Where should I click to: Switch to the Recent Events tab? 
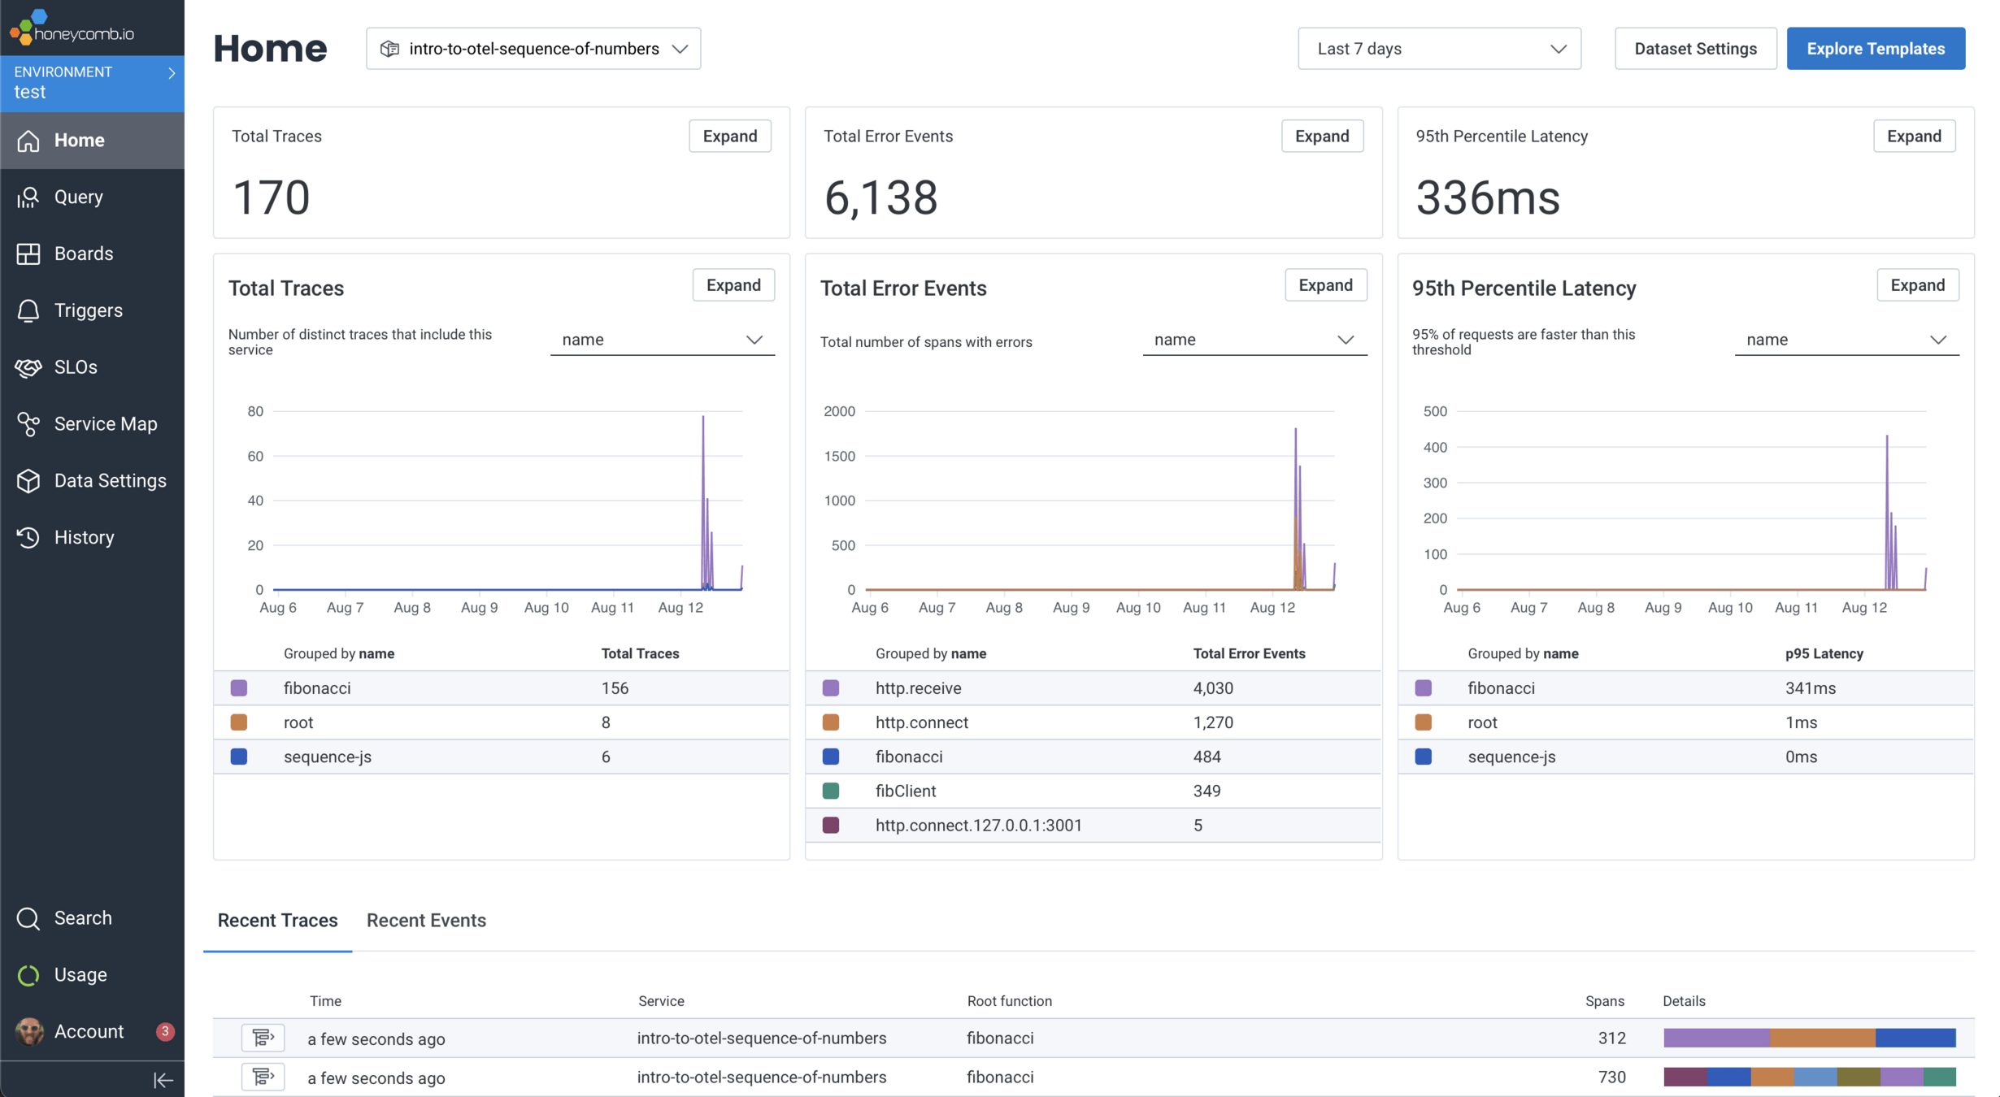(x=426, y=921)
